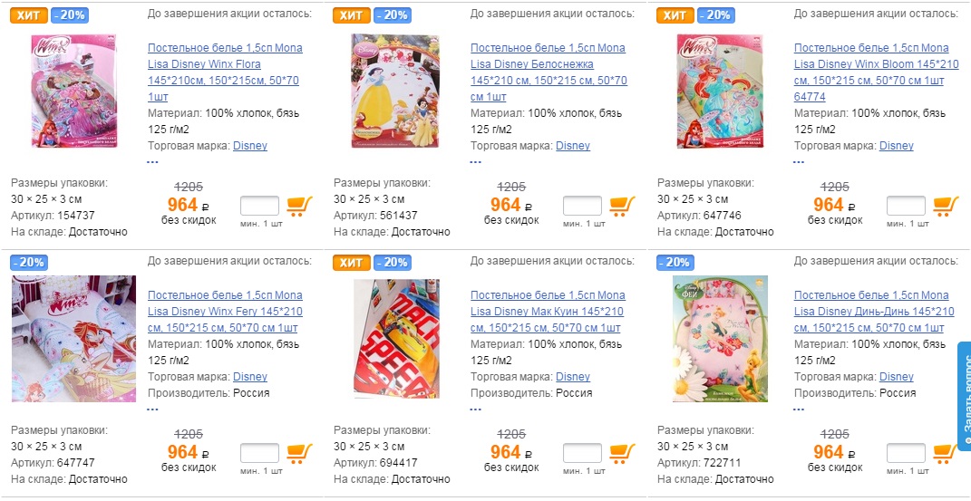The height and width of the screenshot is (501, 971).
Task: Add Winx Flora bedding to cart
Action: pos(300,206)
